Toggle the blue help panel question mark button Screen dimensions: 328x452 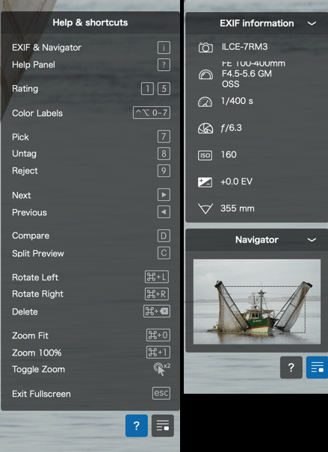click(x=136, y=426)
